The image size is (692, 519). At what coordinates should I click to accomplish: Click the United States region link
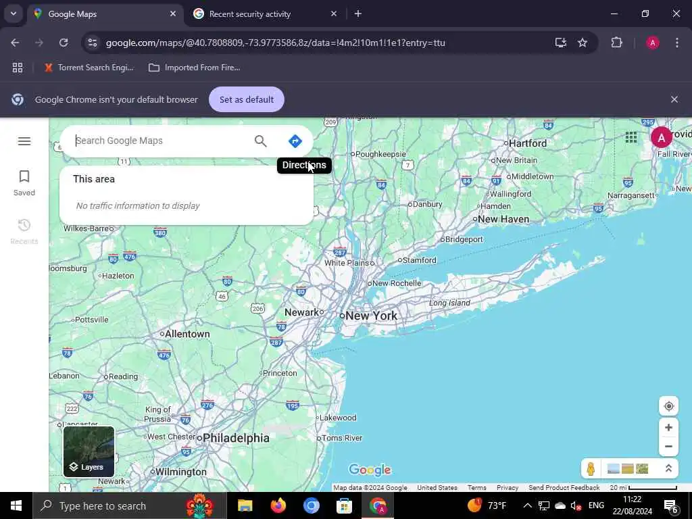tap(437, 488)
